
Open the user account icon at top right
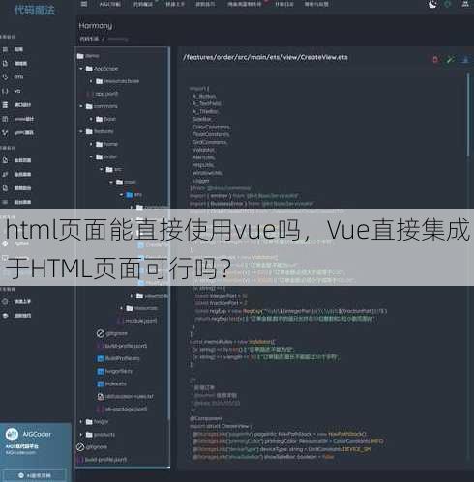465,4
